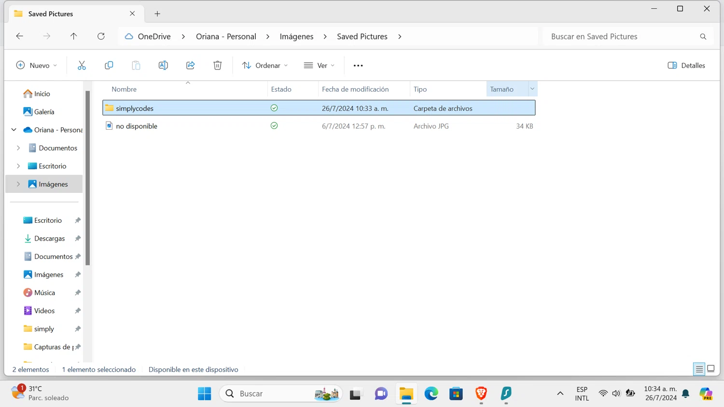Click the Copy icon in toolbar
The width and height of the screenshot is (724, 407).
(109, 66)
